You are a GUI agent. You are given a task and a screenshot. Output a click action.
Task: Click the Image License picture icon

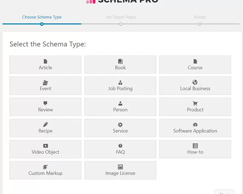tap(120, 167)
